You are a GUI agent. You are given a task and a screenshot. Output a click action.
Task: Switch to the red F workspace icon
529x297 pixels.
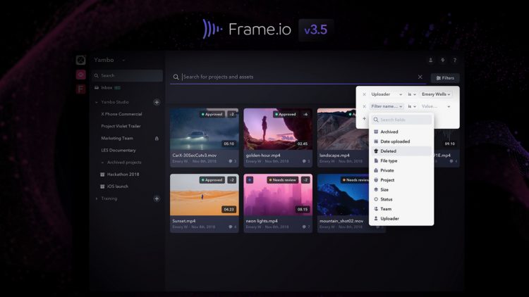(x=80, y=89)
